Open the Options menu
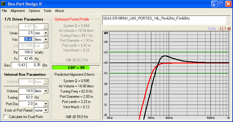 pos(34,11)
